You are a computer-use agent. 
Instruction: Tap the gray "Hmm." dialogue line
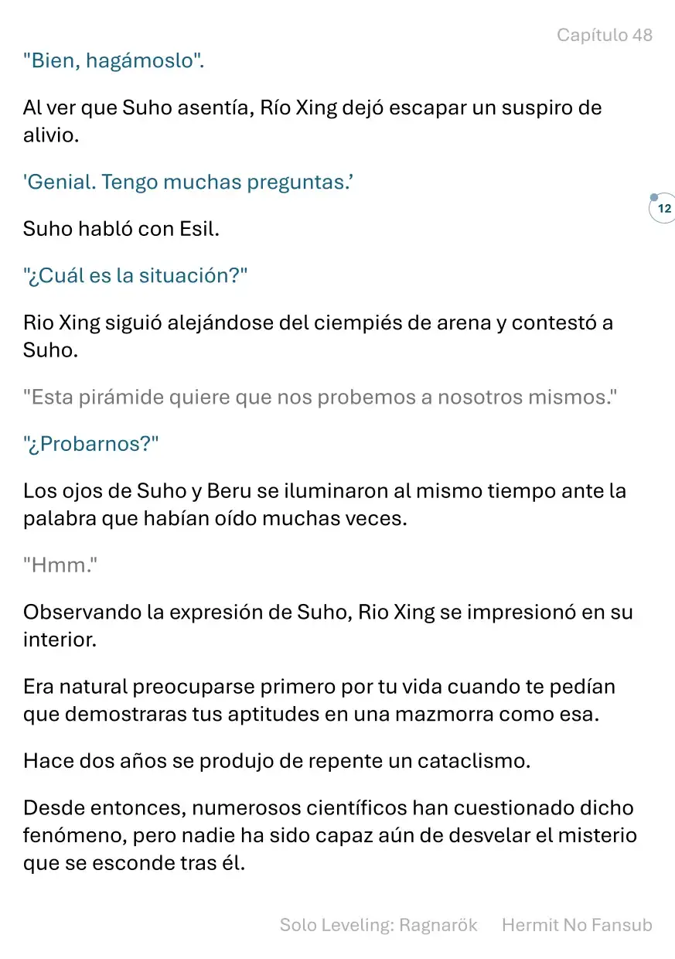[61, 565]
